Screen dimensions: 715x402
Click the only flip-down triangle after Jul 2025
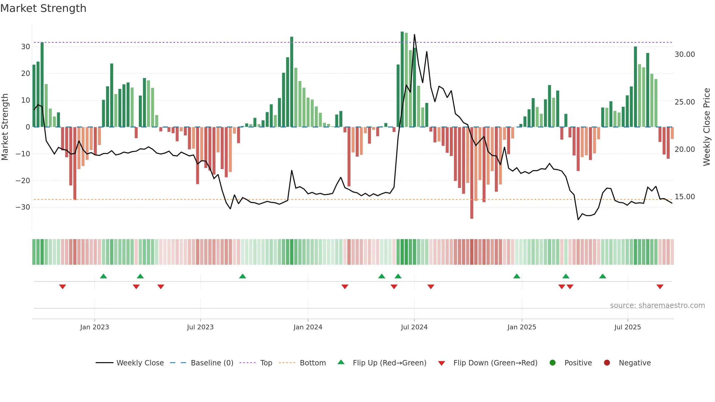pyautogui.click(x=660, y=286)
